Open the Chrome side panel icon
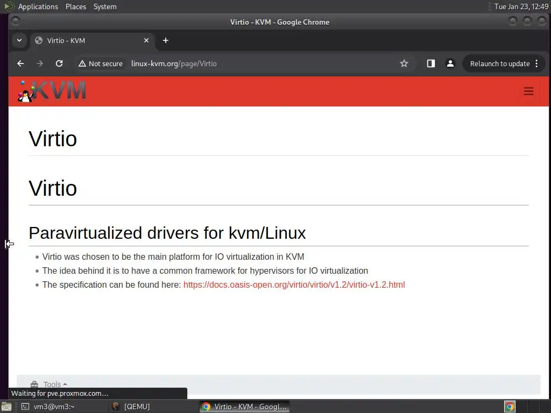This screenshot has height=413, width=551. [x=431, y=63]
